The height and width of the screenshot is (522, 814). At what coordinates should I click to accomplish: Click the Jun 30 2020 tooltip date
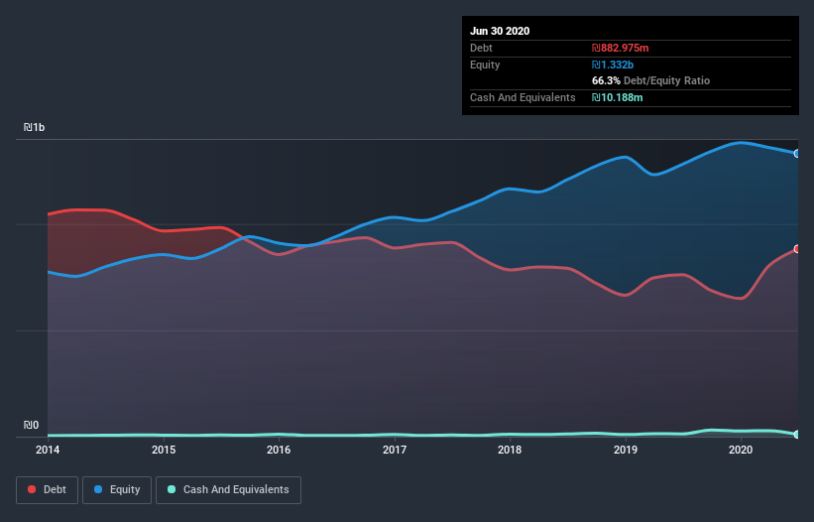(x=500, y=31)
